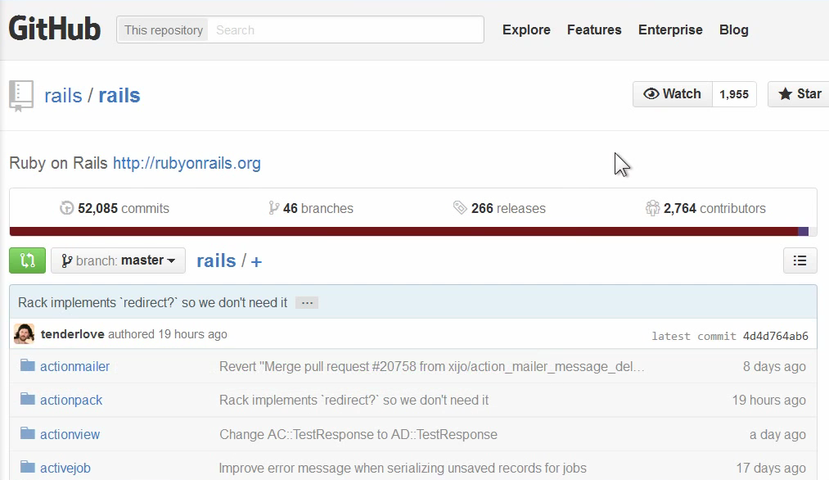Image resolution: width=829 pixels, height=480 pixels.
Task: Click the rails breadcrumb path link
Action: pyautogui.click(x=216, y=261)
